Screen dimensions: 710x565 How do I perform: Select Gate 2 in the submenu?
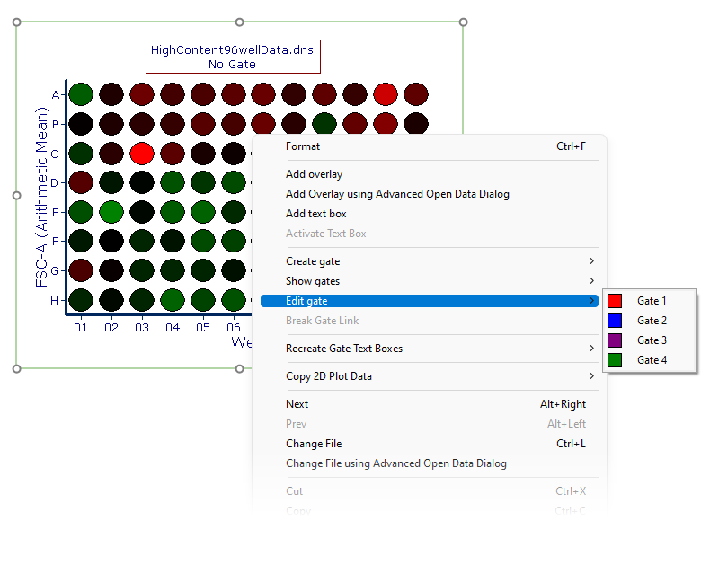tap(649, 321)
